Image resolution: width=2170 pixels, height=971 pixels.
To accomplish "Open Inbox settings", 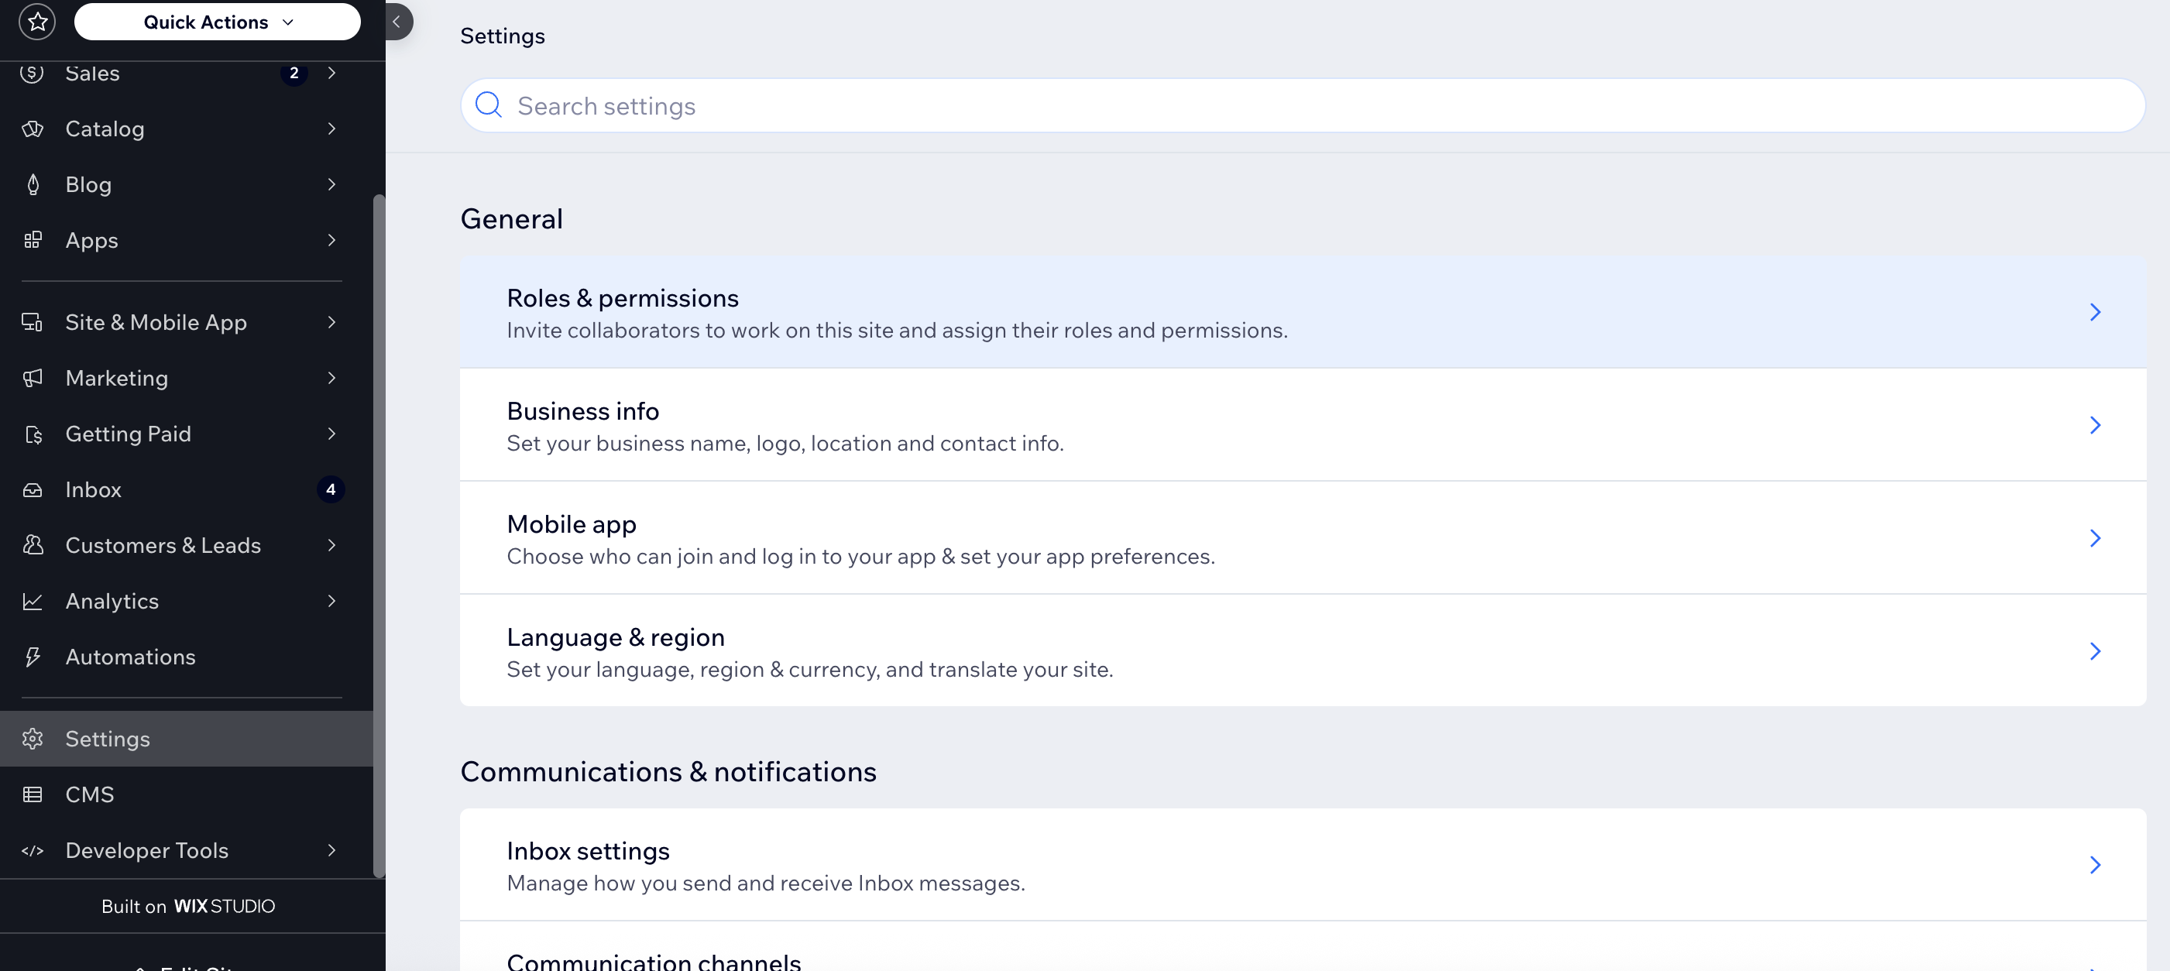I will point(1303,865).
